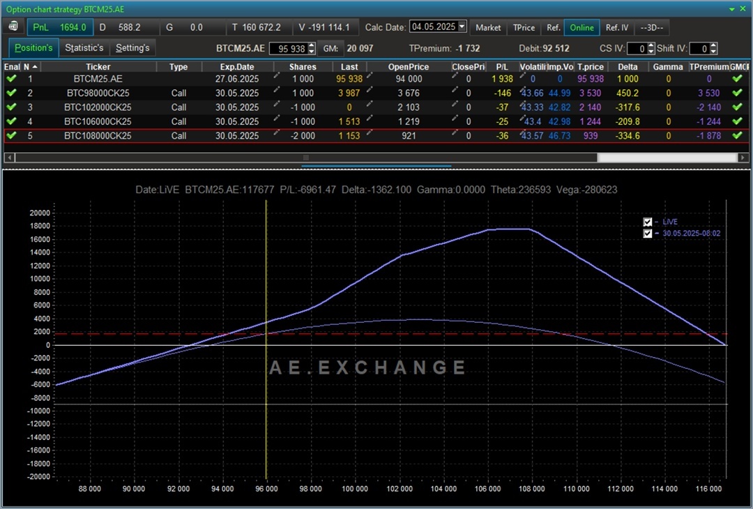The image size is (753, 509).
Task: Edit Shares pencil for BTC98000CK25 row
Action: pos(277,90)
